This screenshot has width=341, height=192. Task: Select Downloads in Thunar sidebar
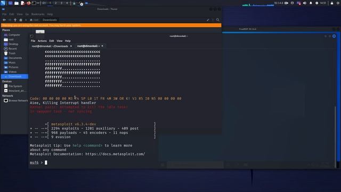pyautogui.click(x=14, y=76)
